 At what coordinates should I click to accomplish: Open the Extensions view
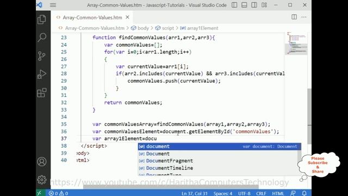click(x=42, y=93)
